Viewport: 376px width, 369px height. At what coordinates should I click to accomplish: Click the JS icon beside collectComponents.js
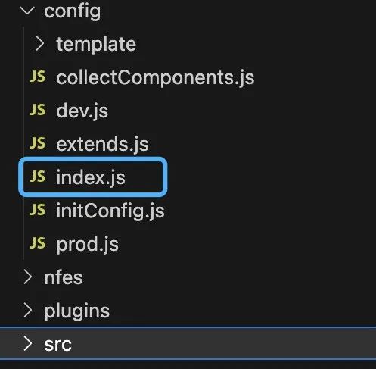tap(38, 77)
